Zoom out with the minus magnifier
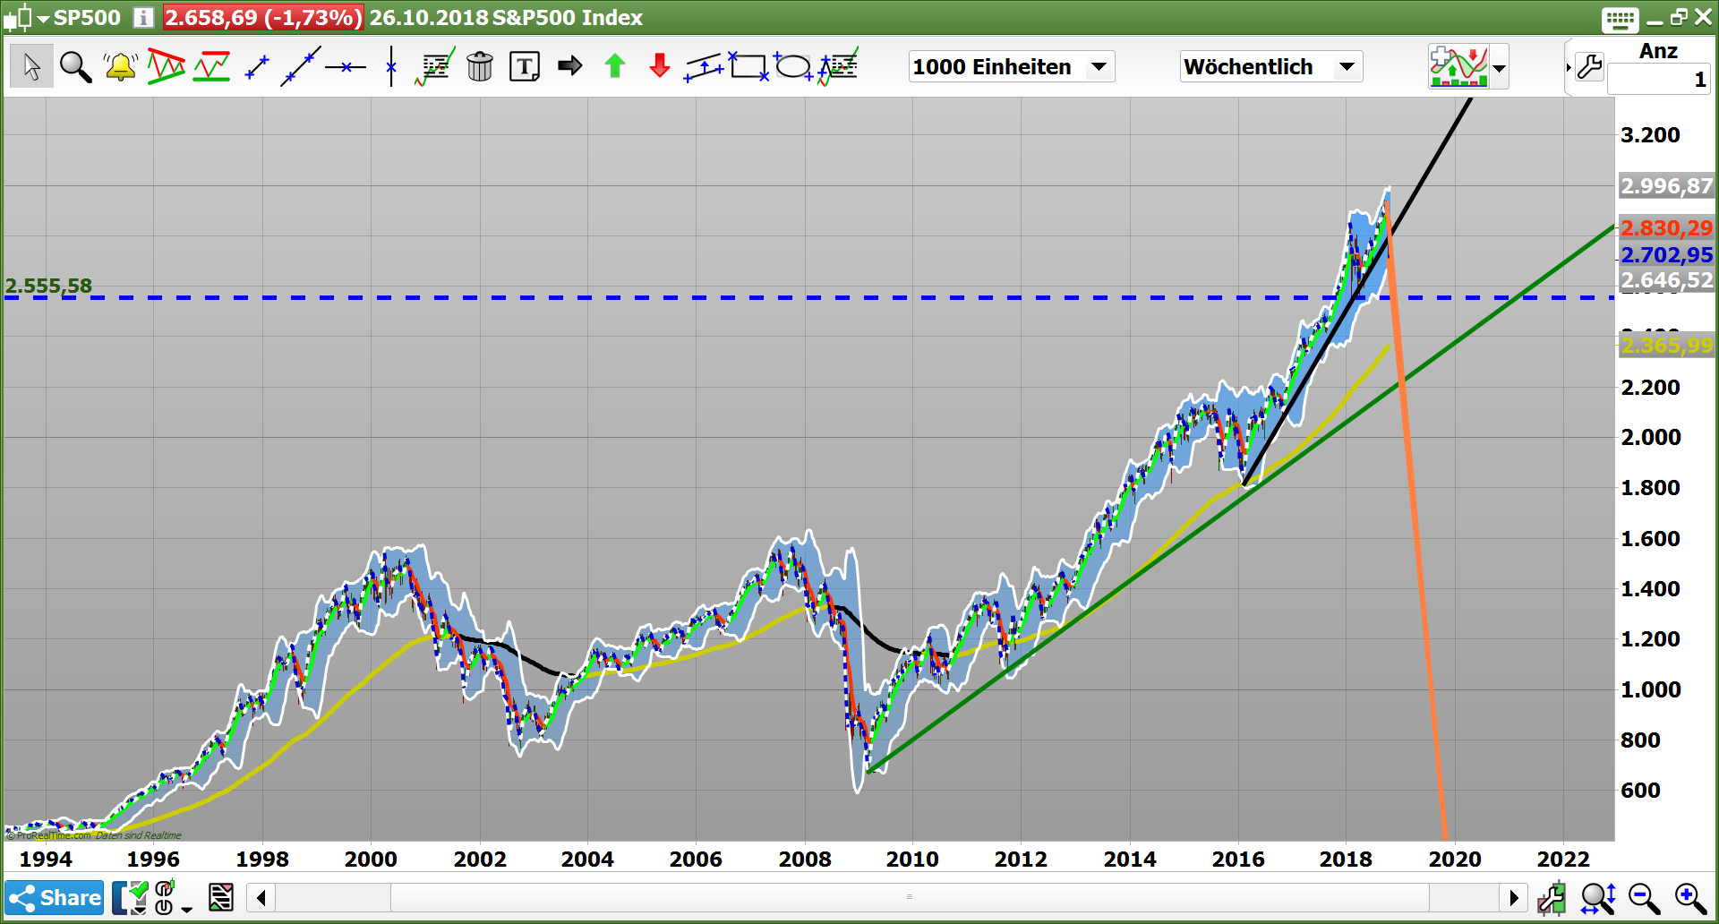 1645,897
